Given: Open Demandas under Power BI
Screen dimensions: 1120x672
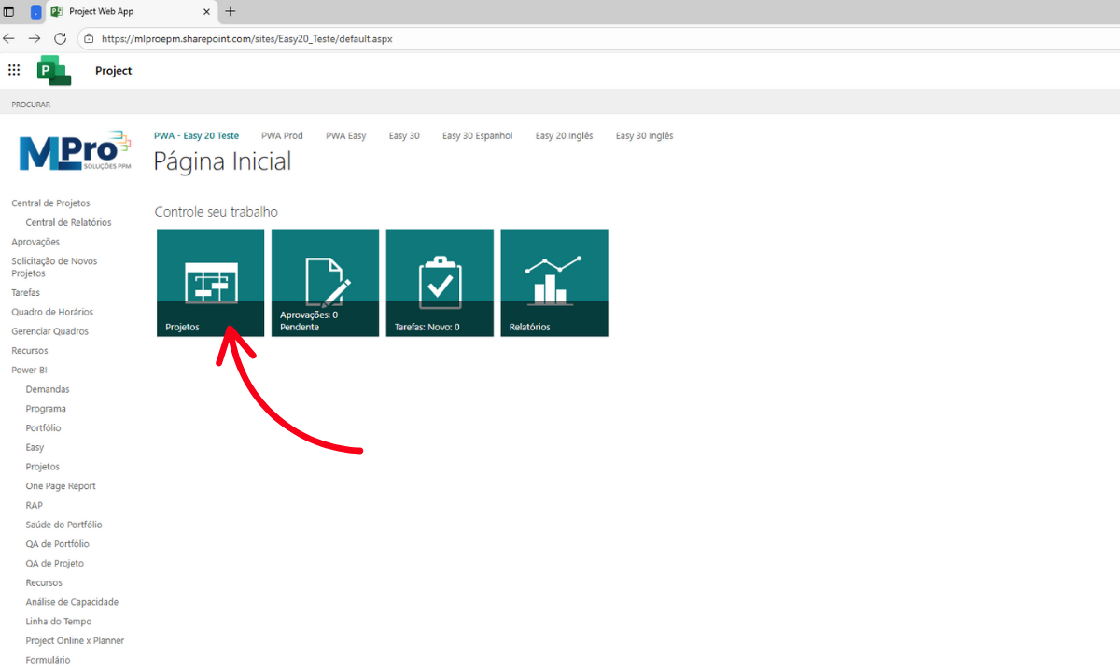Looking at the screenshot, I should (x=48, y=390).
